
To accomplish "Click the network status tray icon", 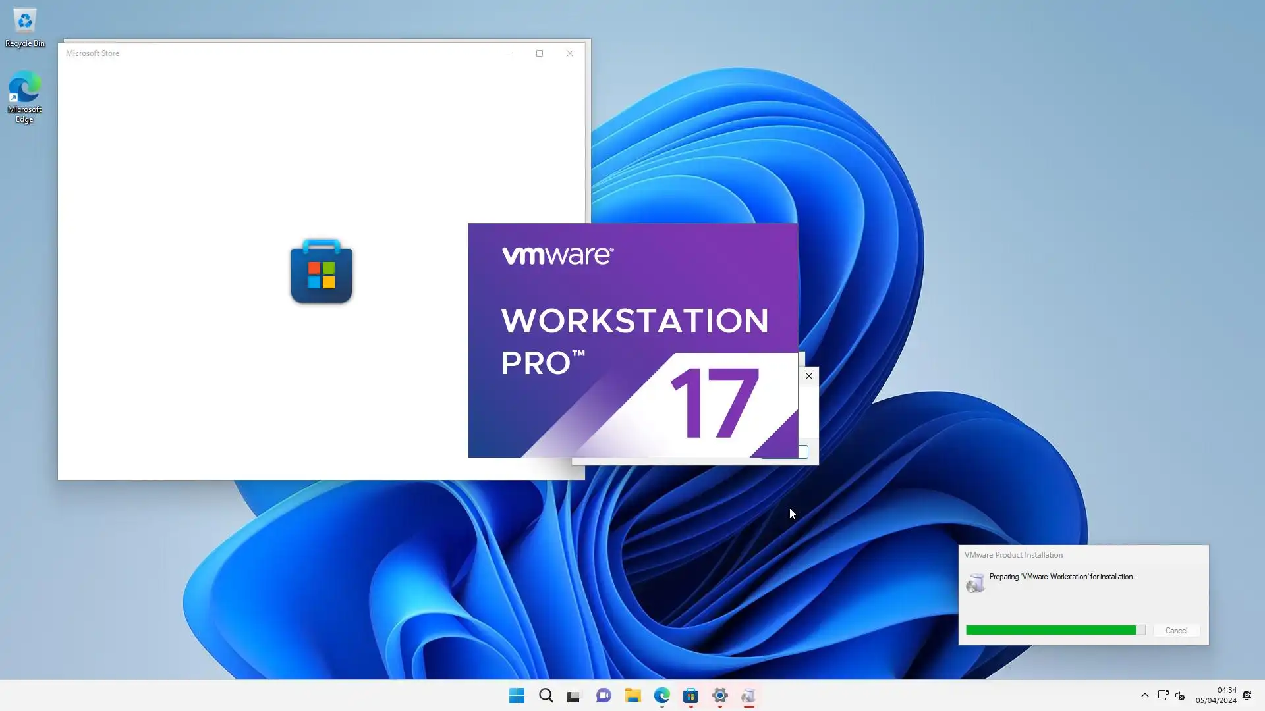I will (x=1163, y=695).
